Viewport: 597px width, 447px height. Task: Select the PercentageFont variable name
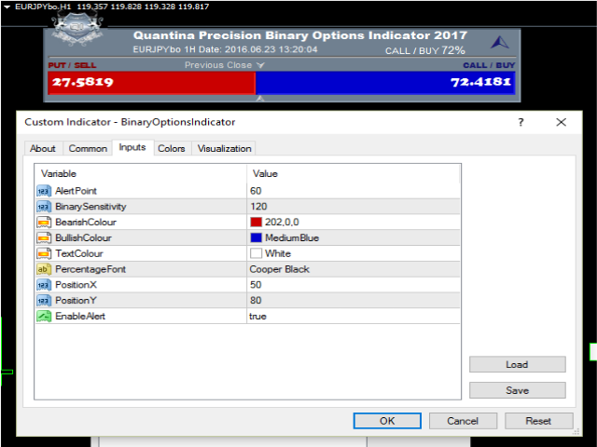tap(90, 269)
